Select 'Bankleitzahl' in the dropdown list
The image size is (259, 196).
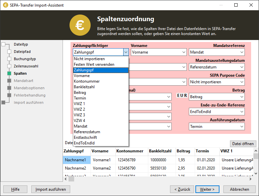[x=101, y=87]
